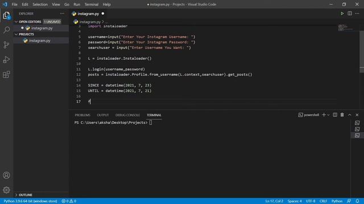Viewport: 364px width, 204px height.
Task: Switch to the Output panel tab
Action: click(103, 115)
